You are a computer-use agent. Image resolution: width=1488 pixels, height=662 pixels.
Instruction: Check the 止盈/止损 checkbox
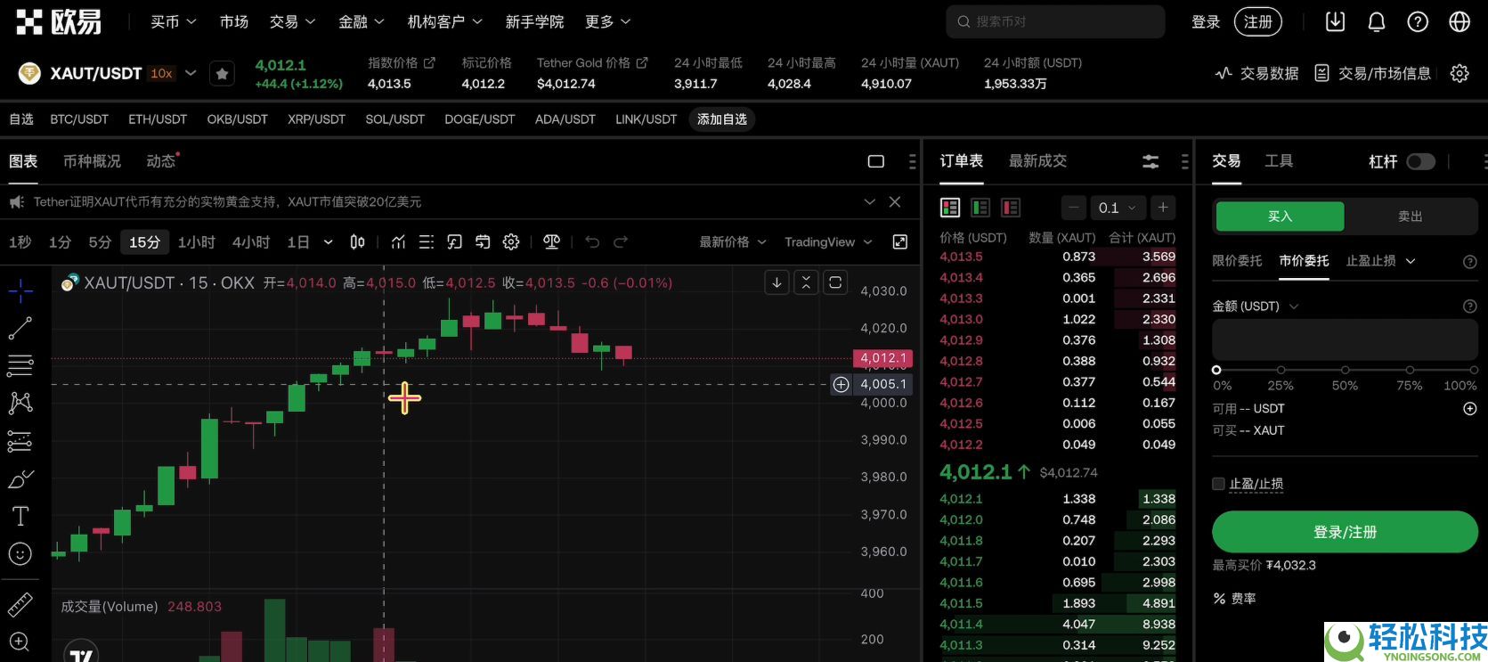(1218, 484)
